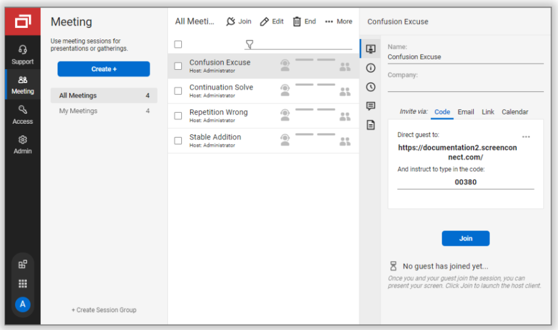This screenshot has width=558, height=330.
Task: Click the filter funnel icon
Action: pyautogui.click(x=250, y=44)
